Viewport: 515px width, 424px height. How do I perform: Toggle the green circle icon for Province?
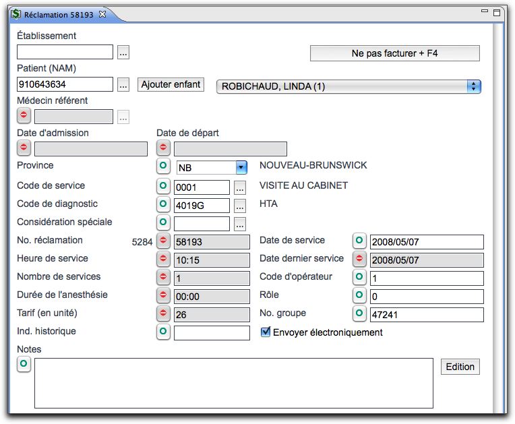coord(163,166)
